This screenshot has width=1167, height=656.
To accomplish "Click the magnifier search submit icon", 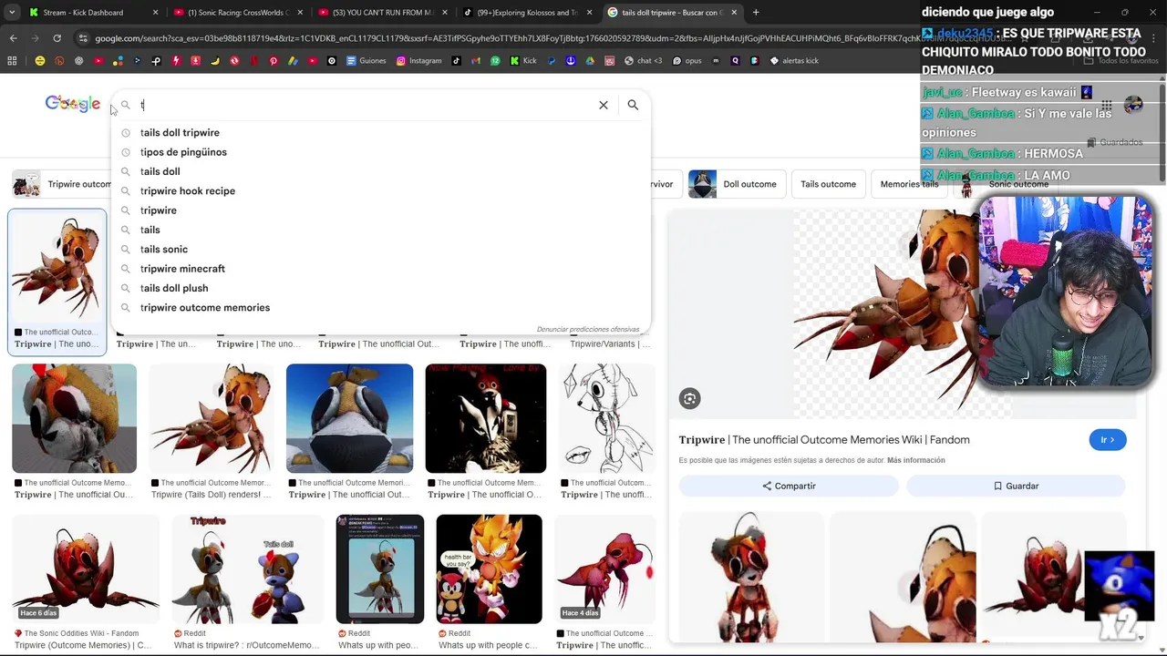I will point(633,105).
